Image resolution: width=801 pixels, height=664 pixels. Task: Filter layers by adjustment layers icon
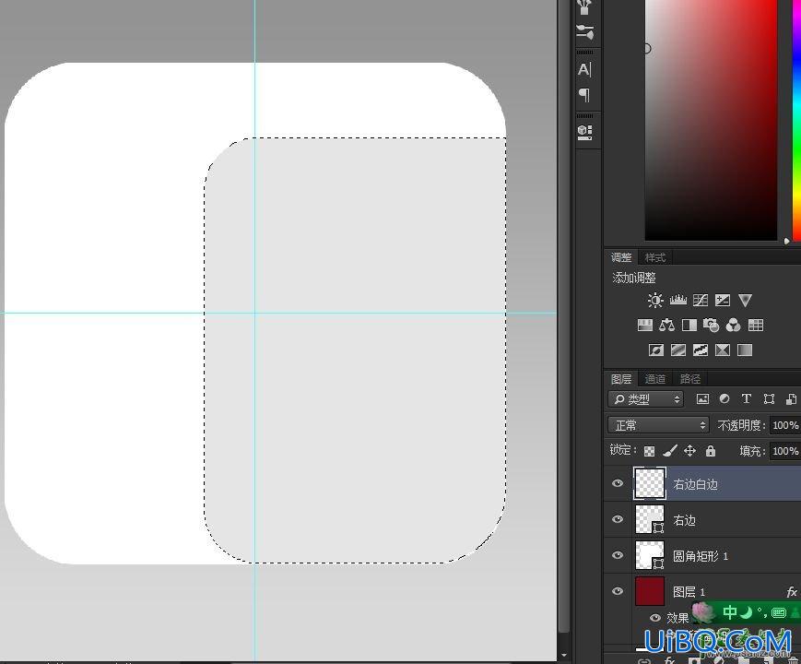click(724, 398)
